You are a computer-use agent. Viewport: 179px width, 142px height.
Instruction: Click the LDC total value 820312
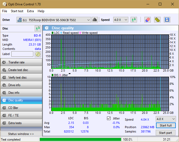tap(69, 131)
